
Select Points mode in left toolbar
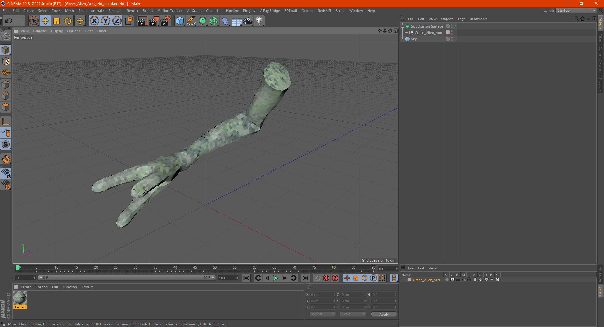pyautogui.click(x=6, y=85)
